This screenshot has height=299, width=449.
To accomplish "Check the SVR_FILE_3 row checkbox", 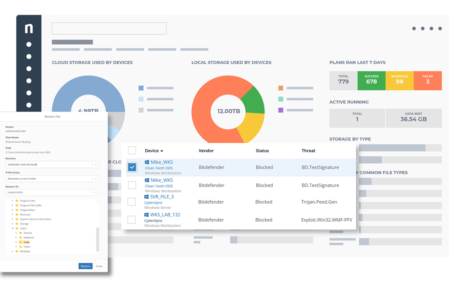I will (131, 202).
